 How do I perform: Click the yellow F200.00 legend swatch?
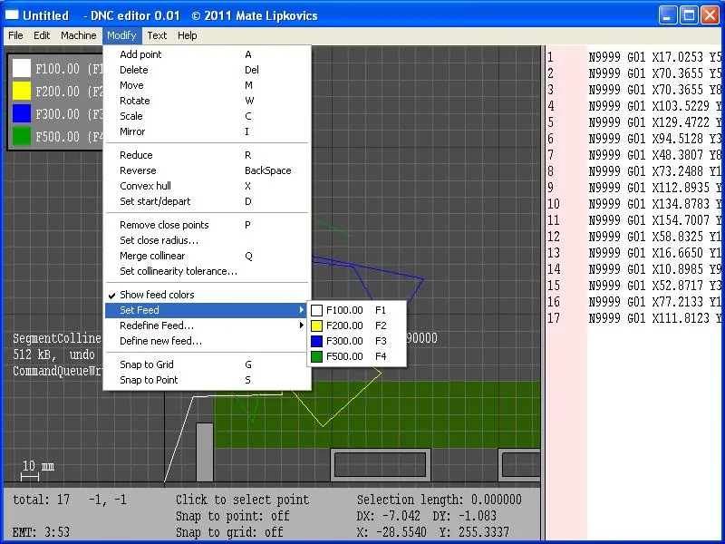[x=22, y=92]
